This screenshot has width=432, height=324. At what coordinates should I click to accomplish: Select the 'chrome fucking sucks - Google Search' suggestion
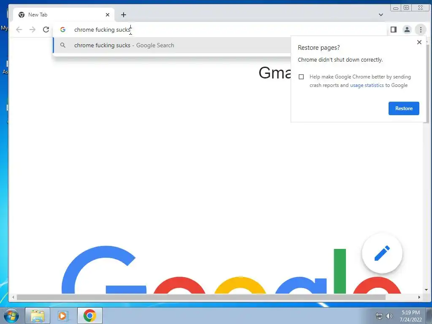(172, 45)
